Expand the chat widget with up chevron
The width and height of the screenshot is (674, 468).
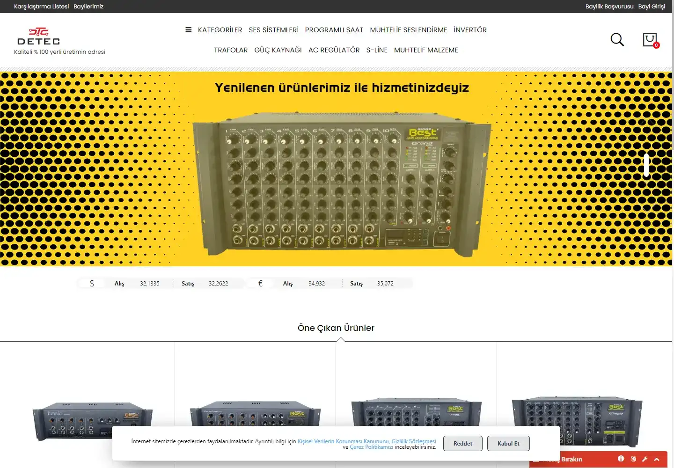657,459
